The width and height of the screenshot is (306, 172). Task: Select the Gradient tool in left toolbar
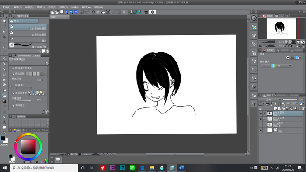[x=4, y=101]
